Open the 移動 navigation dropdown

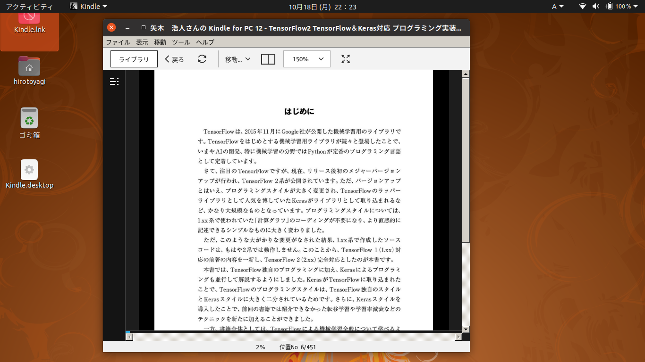coord(238,59)
